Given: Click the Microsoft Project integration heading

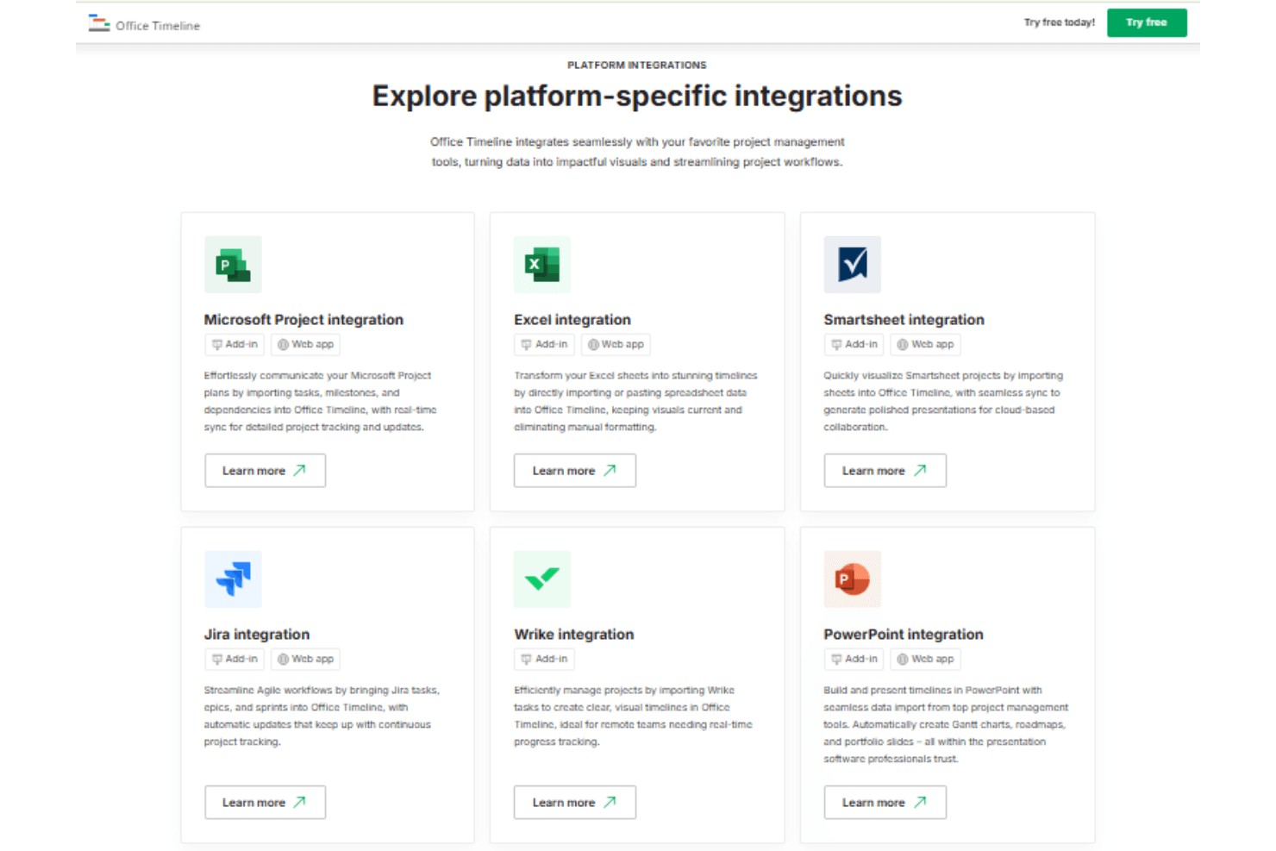Looking at the screenshot, I should (303, 320).
